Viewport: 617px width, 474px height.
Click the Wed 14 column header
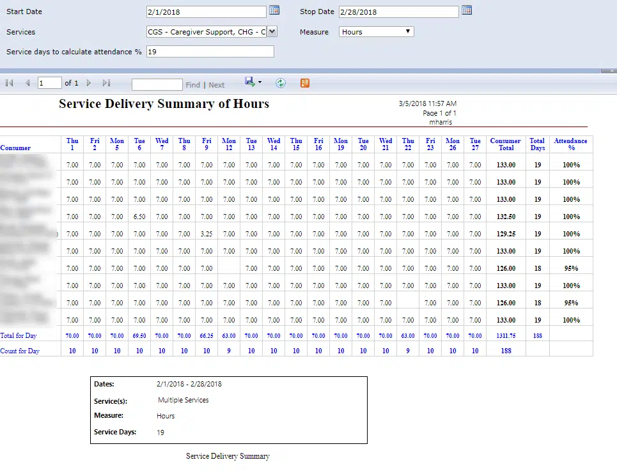(x=274, y=144)
